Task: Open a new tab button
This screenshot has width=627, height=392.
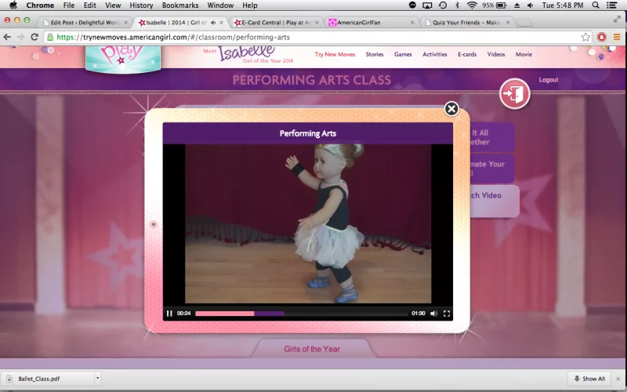Action: pos(524,23)
